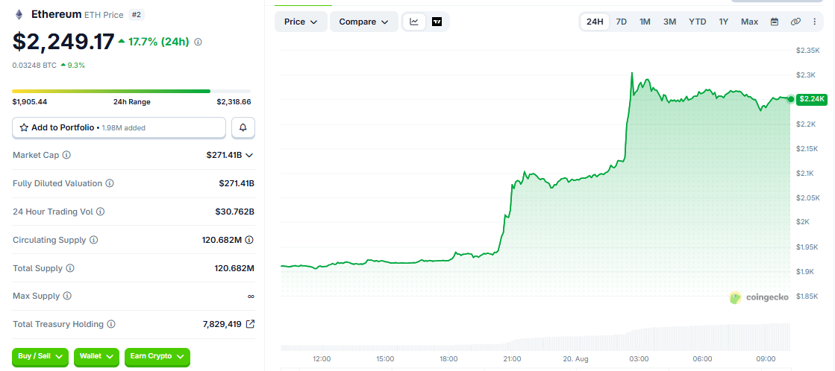
Task: Open the 24 Hour Trading Vol info icon
Action: 100,212
